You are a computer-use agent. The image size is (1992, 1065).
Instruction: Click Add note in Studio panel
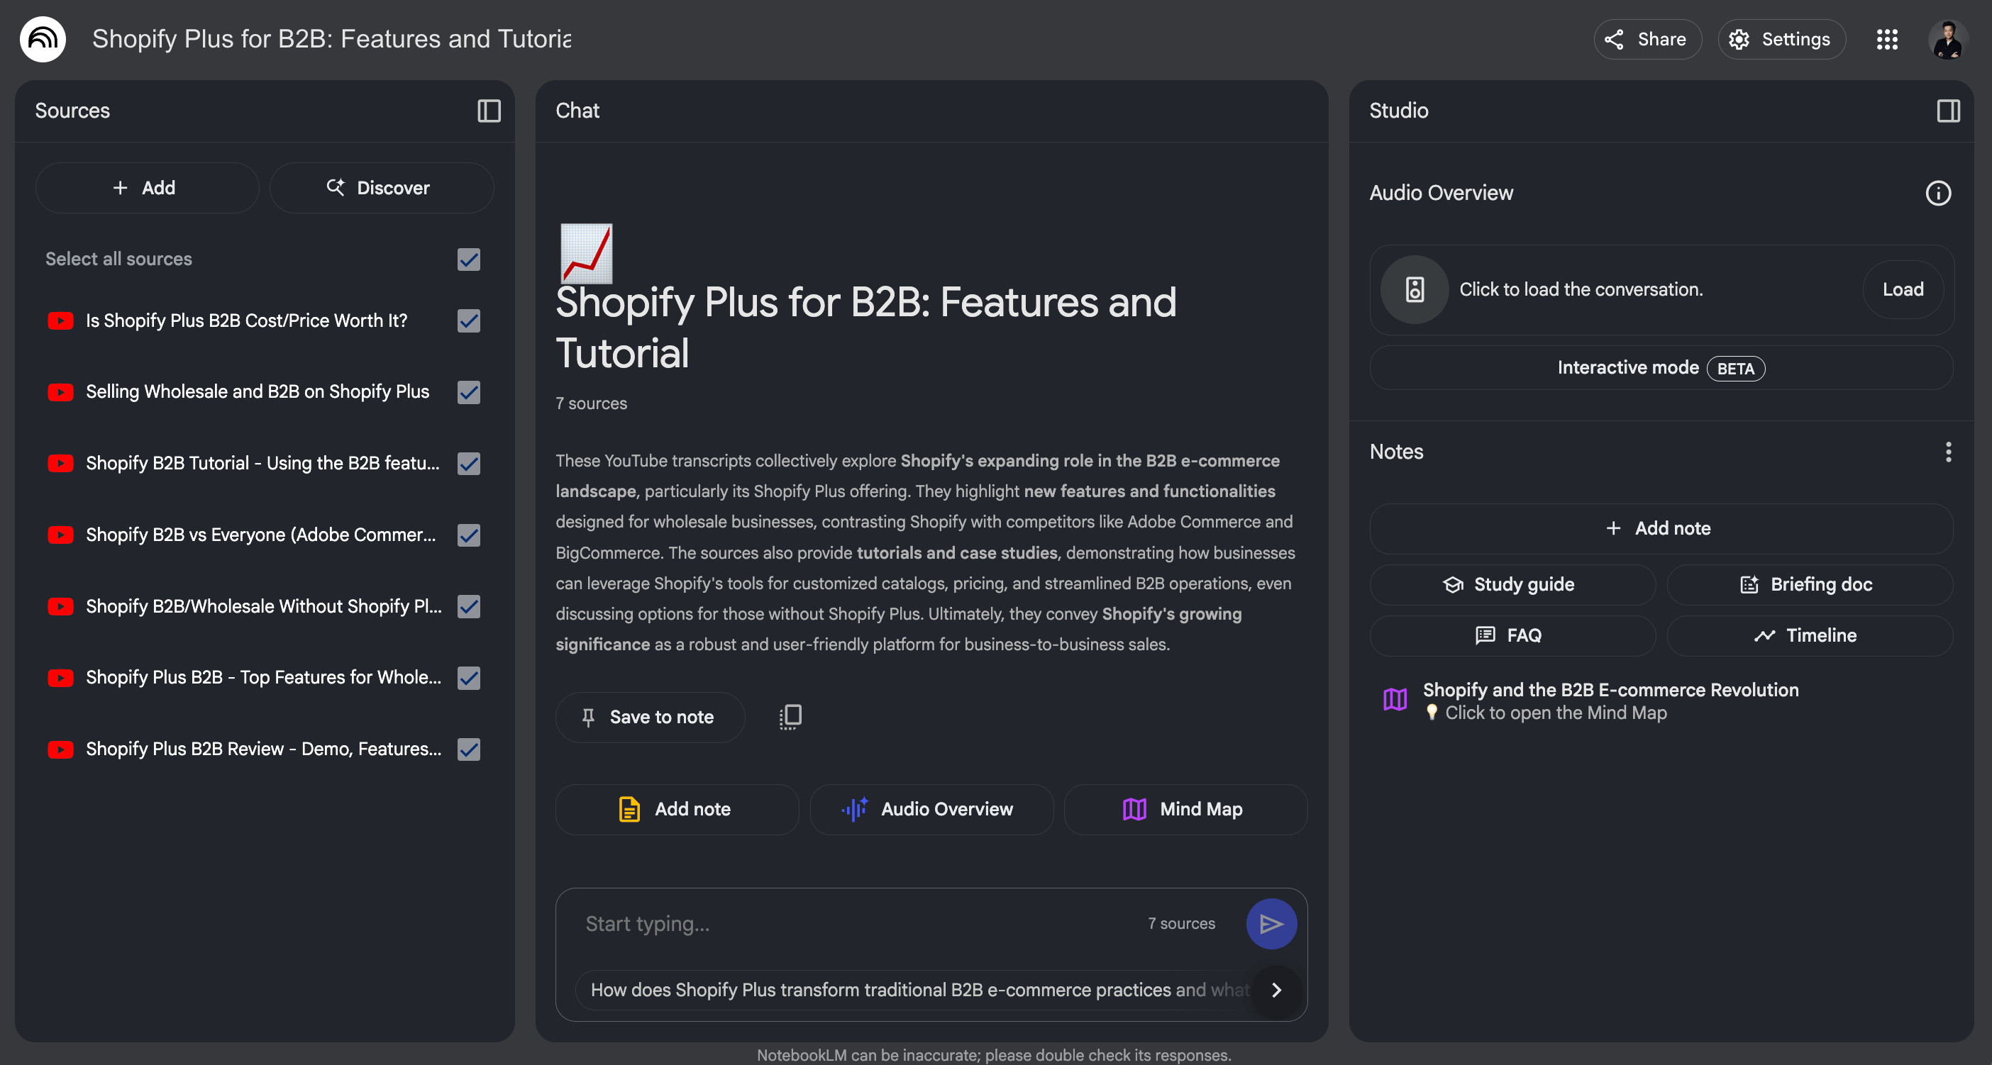(1661, 529)
